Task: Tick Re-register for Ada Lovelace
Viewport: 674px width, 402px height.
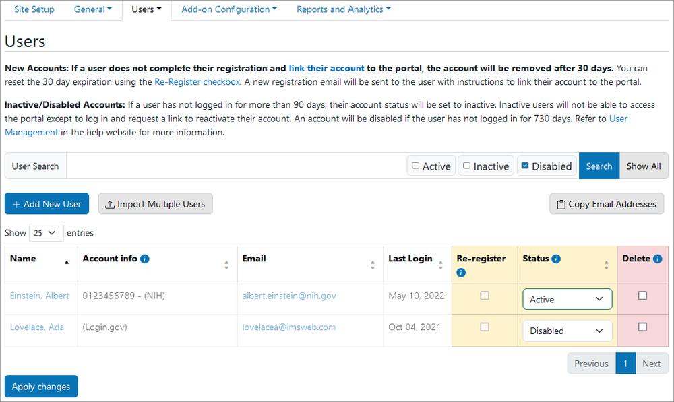Action: [x=485, y=327]
